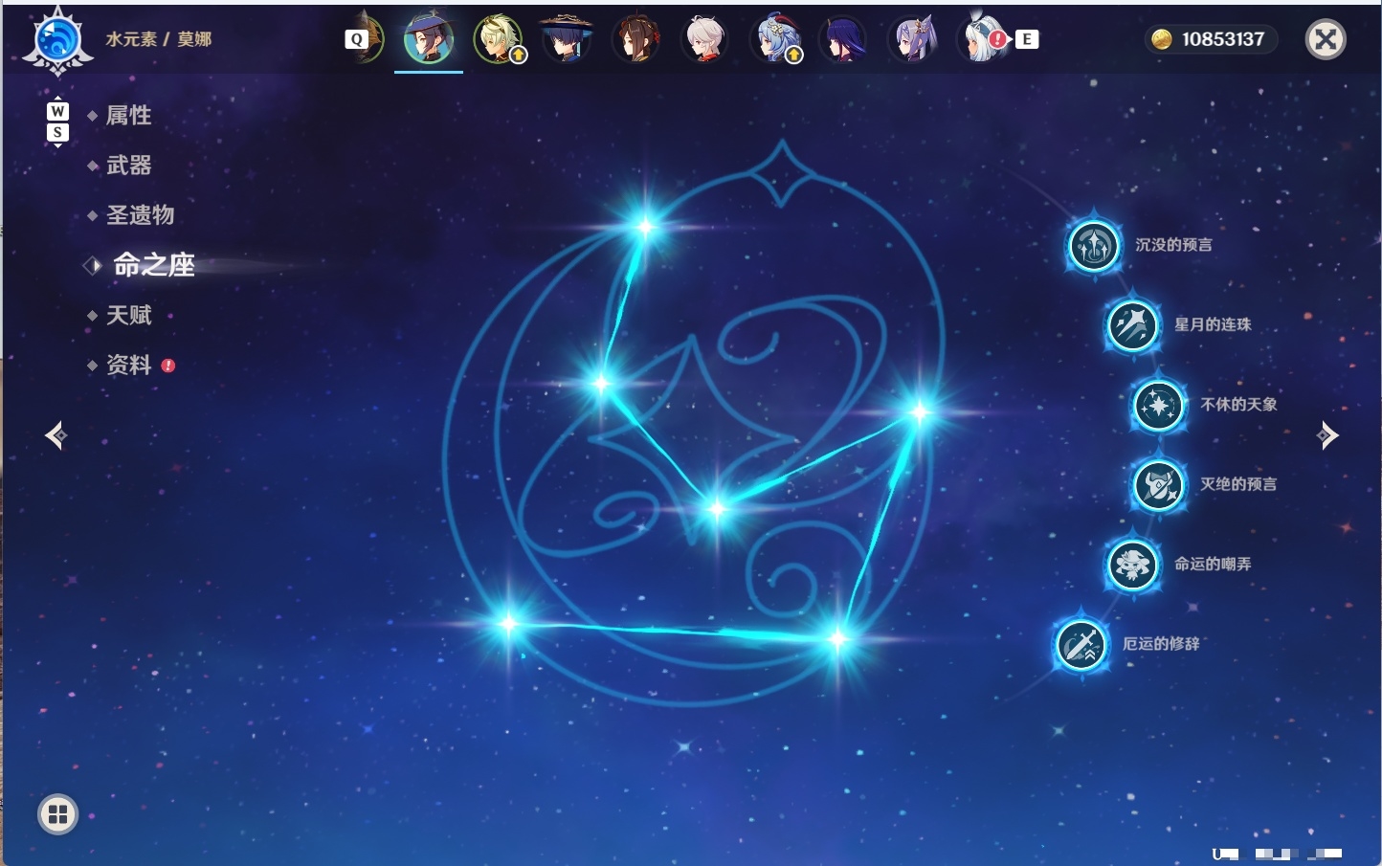Select the white-haired character with red streak
Screen dimensions: 1382x866
pyautogui.click(x=706, y=39)
